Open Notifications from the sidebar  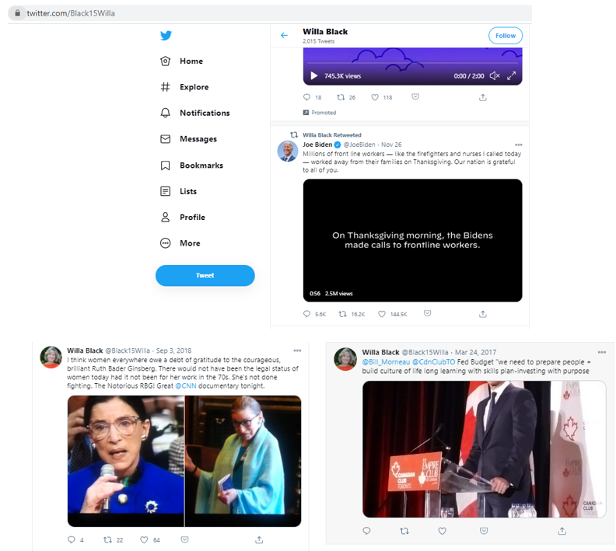pyautogui.click(x=195, y=113)
